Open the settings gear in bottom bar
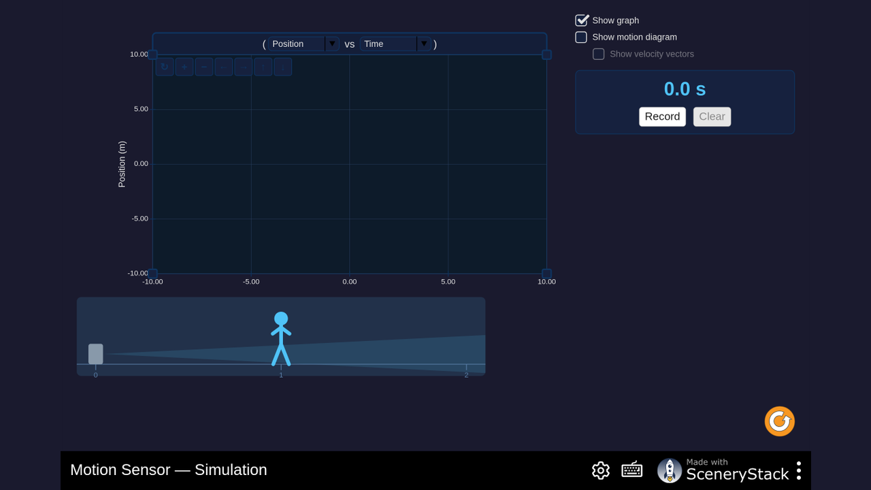This screenshot has height=490, width=871. point(601,470)
